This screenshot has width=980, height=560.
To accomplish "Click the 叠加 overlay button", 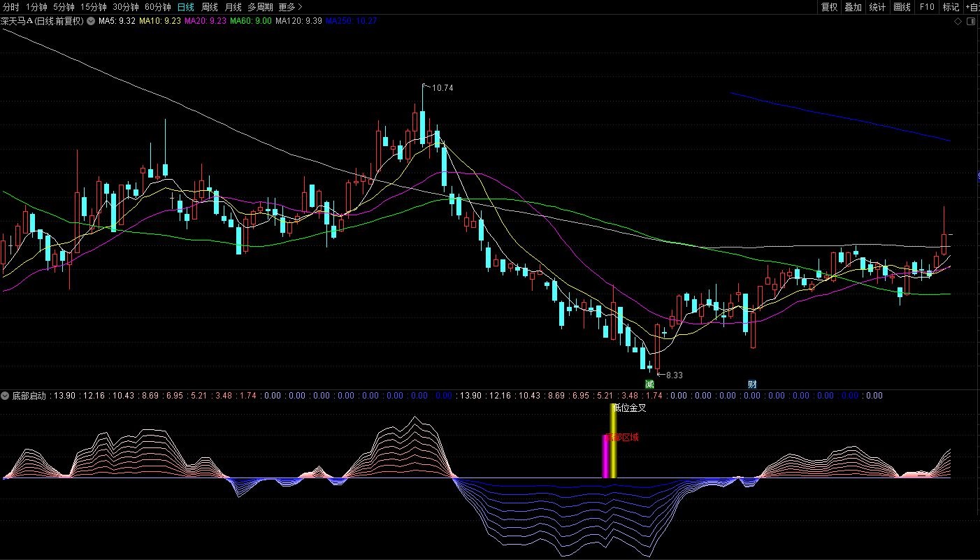I will (x=853, y=7).
